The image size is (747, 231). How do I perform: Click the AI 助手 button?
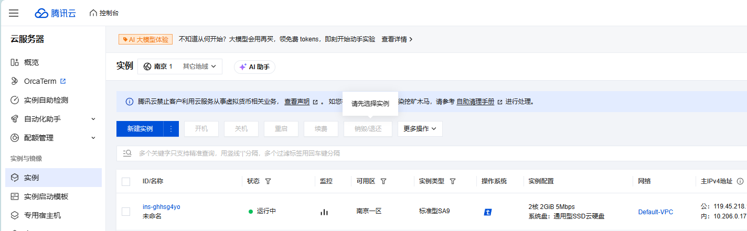pyautogui.click(x=254, y=67)
